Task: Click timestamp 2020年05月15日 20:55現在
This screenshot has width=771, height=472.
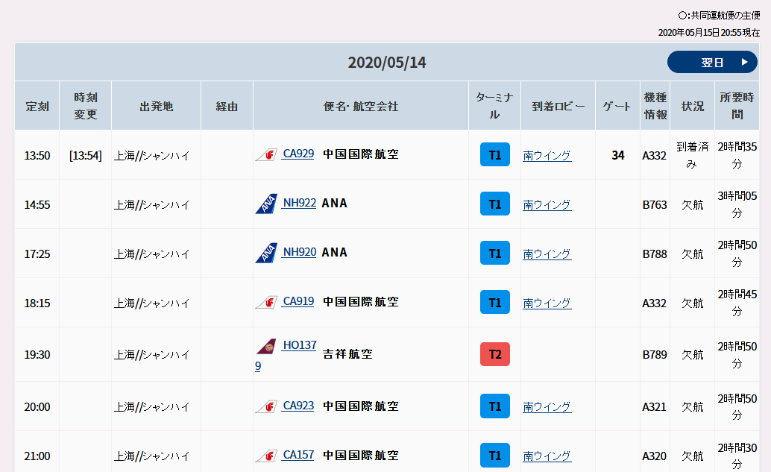Action: 709,33
